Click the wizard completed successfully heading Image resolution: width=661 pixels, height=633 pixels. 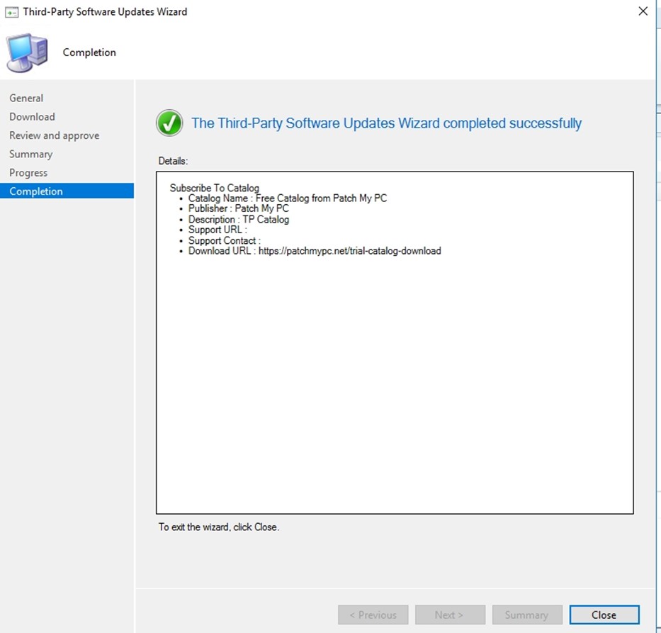tap(387, 123)
